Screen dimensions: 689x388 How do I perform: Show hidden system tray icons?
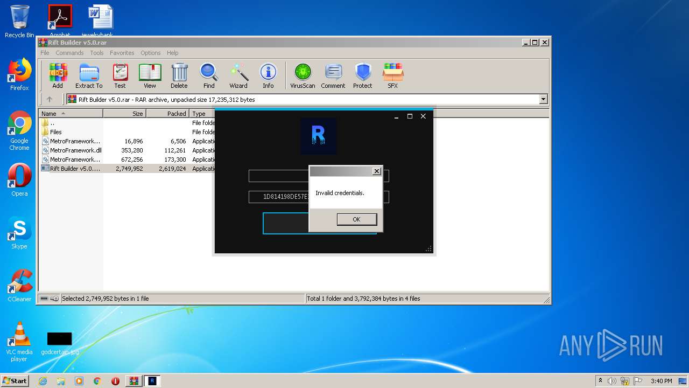[x=600, y=381]
